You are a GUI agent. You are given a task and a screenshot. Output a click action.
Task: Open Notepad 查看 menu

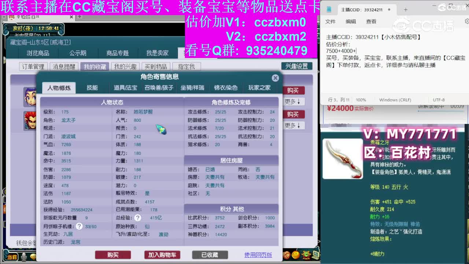(371, 22)
